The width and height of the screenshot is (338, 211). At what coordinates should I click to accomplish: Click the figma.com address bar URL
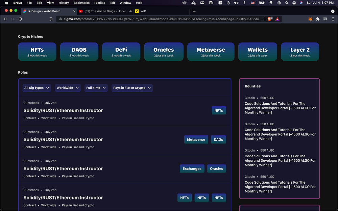pos(163,19)
